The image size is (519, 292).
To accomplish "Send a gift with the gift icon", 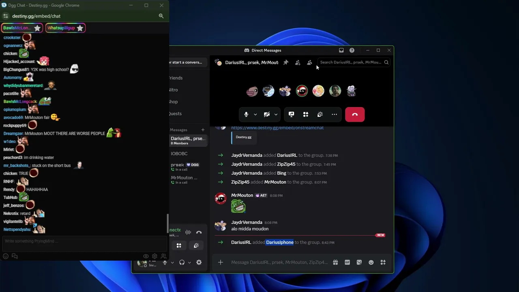I will 335,262.
